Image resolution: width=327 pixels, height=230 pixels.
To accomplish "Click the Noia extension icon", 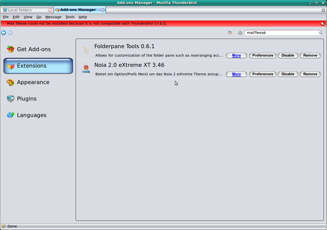I will point(86,69).
